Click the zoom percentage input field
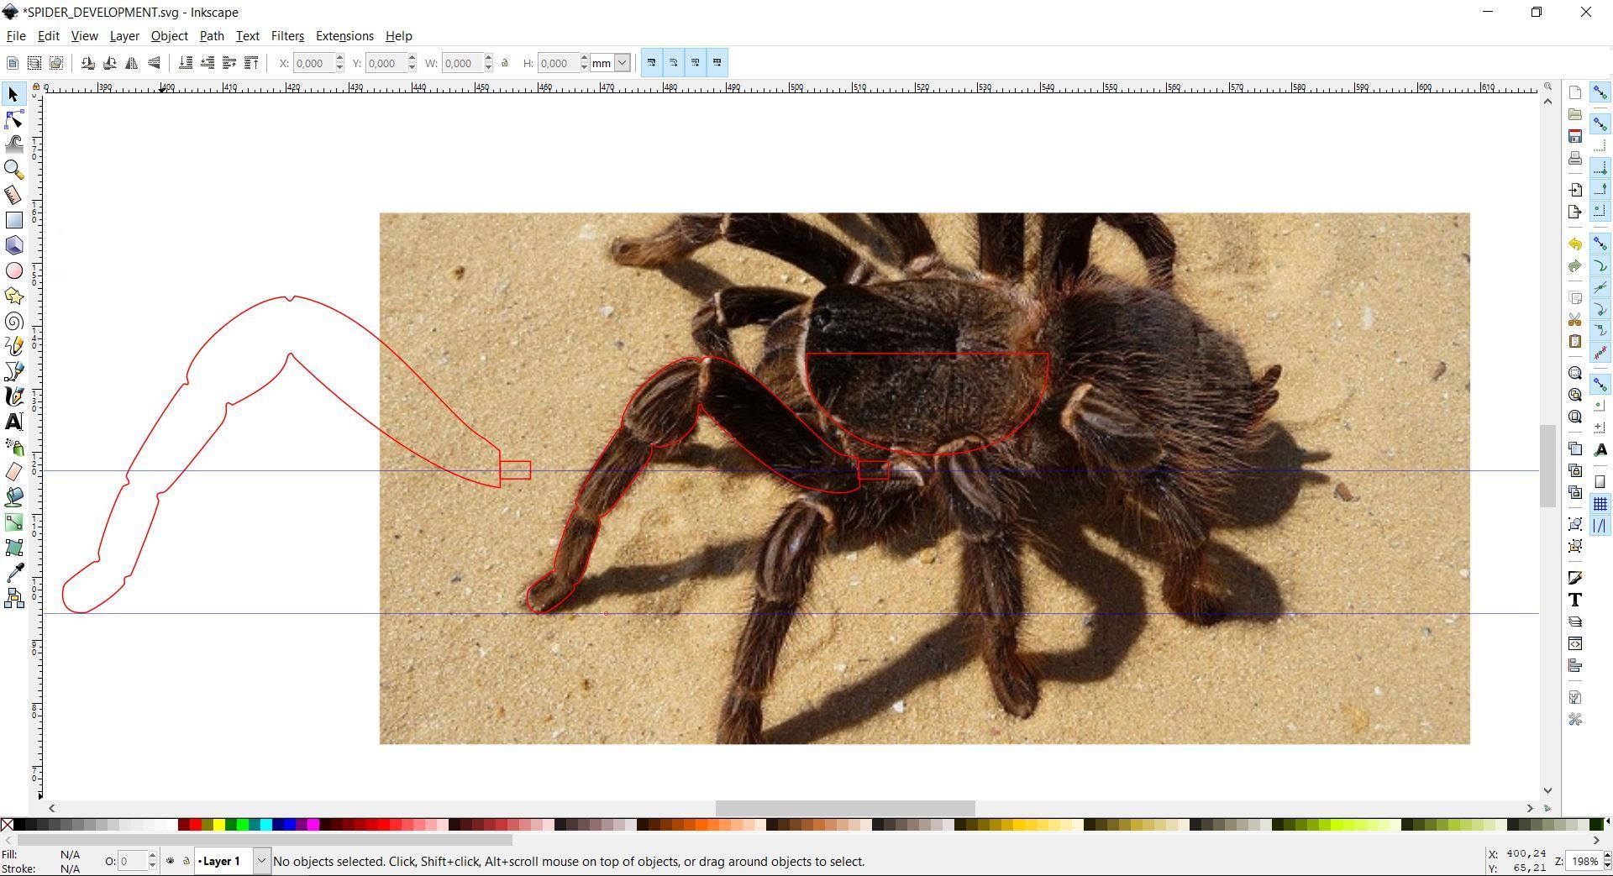1613x876 pixels. [1585, 861]
